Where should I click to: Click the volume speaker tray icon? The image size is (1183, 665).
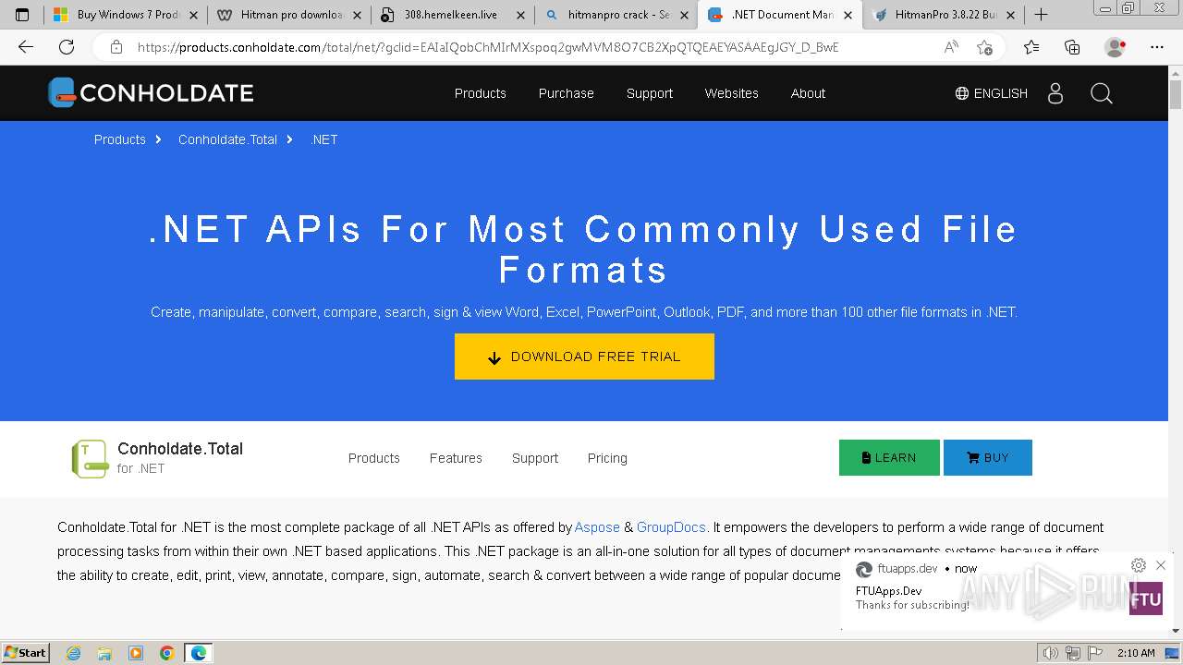click(1050, 653)
